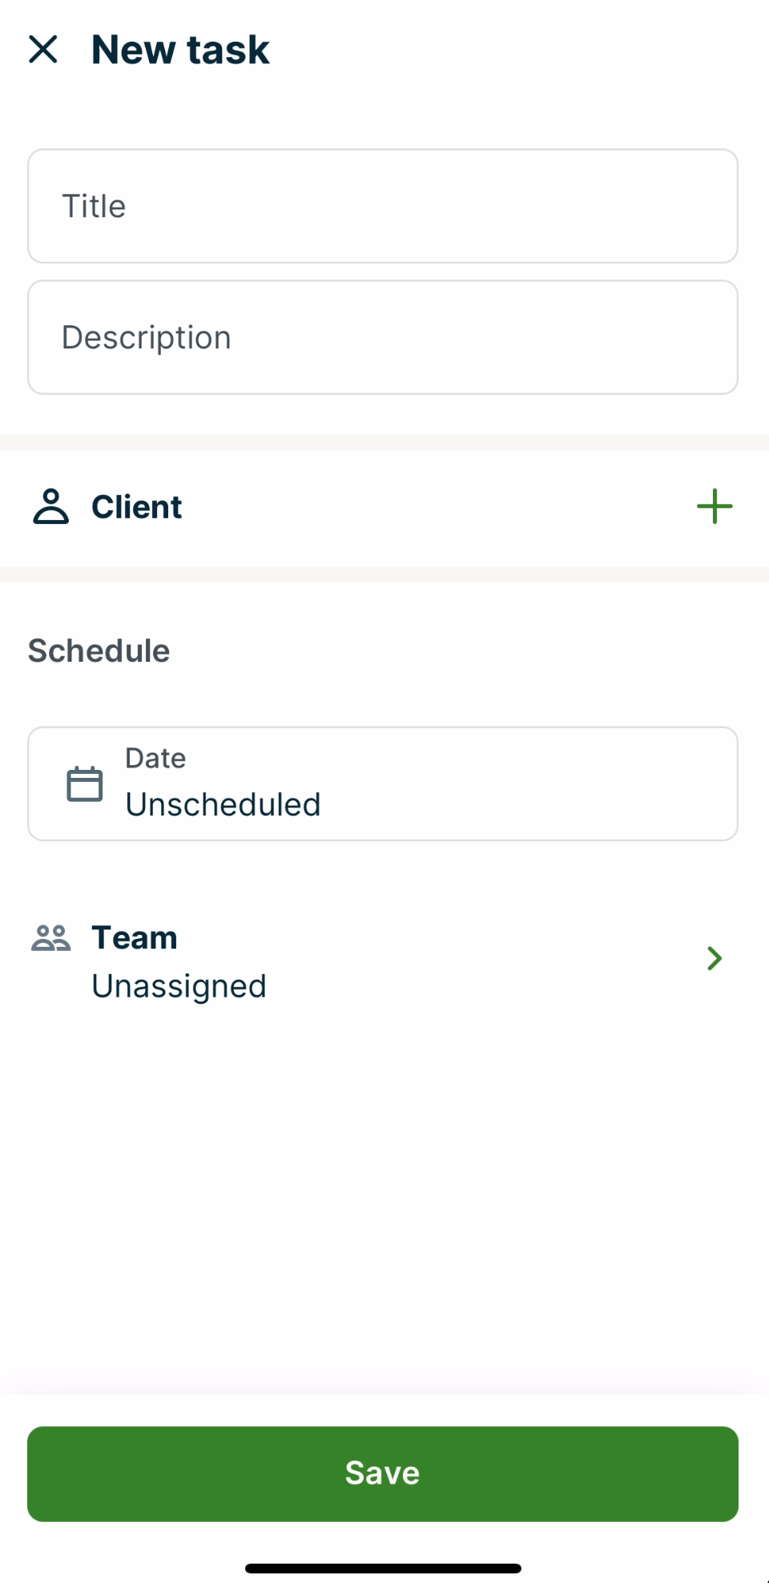The image size is (769, 1583).
Task: Click the Schedule section heading
Action: [x=99, y=651]
